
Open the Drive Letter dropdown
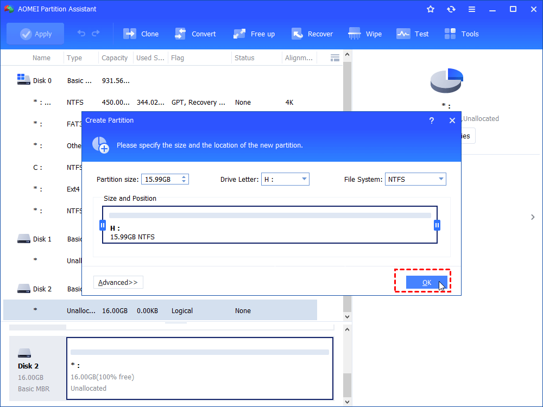click(x=304, y=179)
